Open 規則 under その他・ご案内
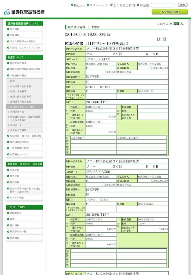This screenshot has height=275, width=191. 24,219
